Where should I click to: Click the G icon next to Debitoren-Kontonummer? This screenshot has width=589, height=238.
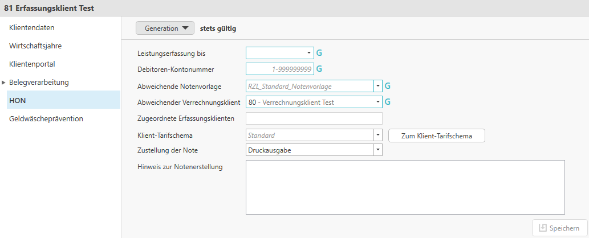pos(319,69)
